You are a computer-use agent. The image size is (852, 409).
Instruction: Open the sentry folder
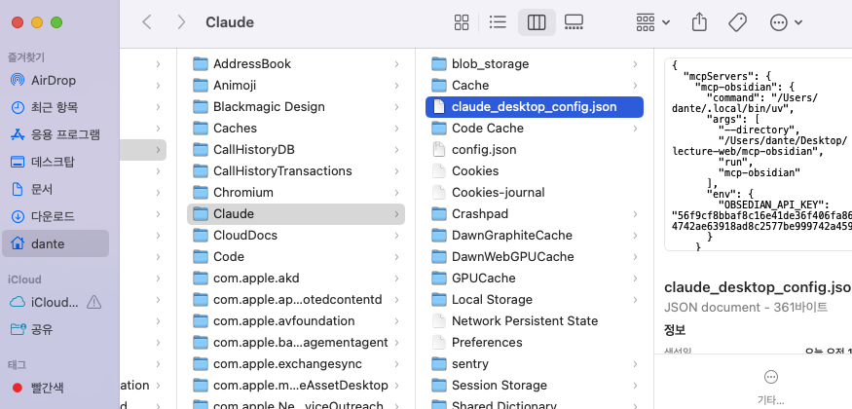pos(535,364)
